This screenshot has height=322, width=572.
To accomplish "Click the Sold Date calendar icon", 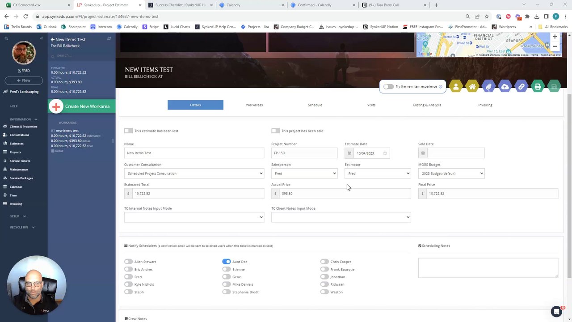I will tap(423, 153).
